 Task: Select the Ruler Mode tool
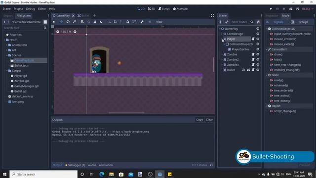(x=101, y=22)
